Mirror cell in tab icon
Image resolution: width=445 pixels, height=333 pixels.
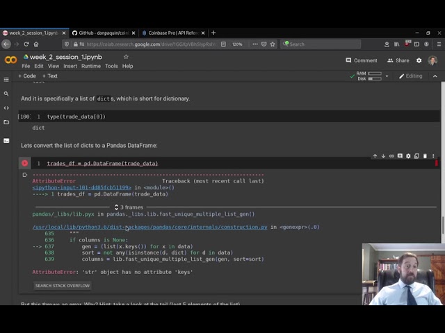point(416,156)
